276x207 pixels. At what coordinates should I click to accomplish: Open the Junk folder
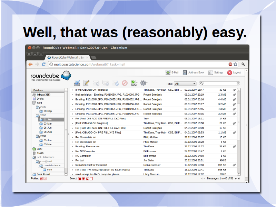pos(39,149)
